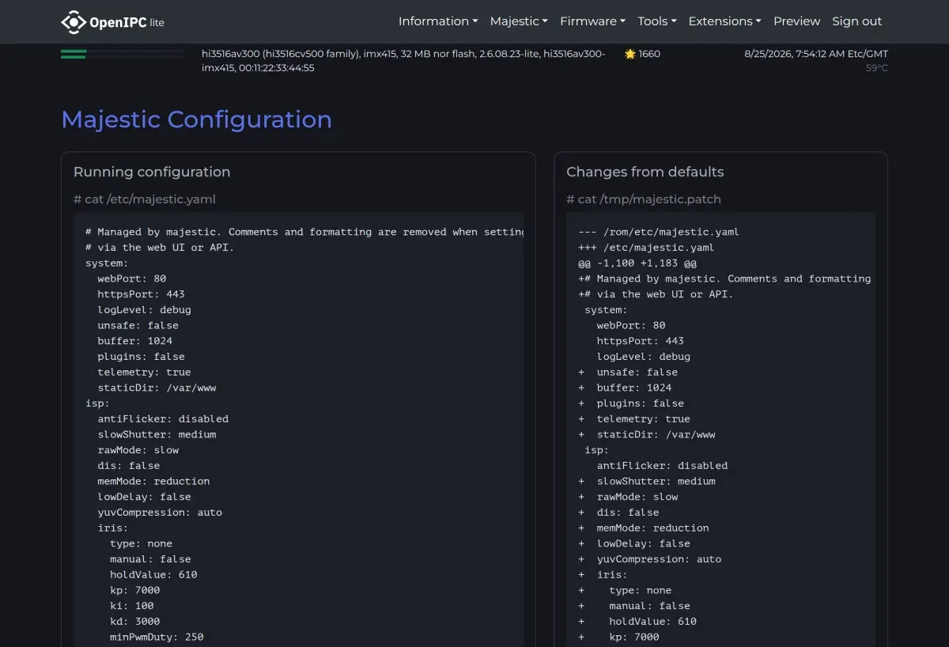
Task: Open the Information dropdown menu
Action: (438, 21)
